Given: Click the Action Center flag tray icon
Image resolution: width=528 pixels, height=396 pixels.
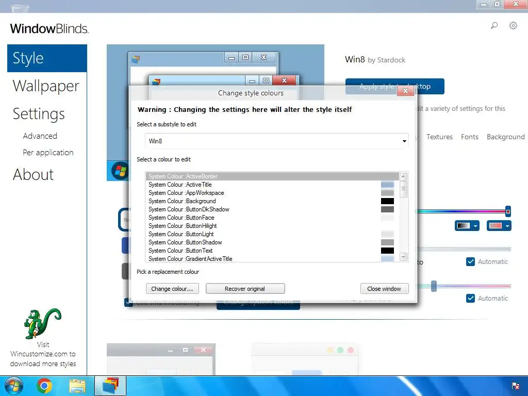Looking at the screenshot, I should tap(515, 386).
